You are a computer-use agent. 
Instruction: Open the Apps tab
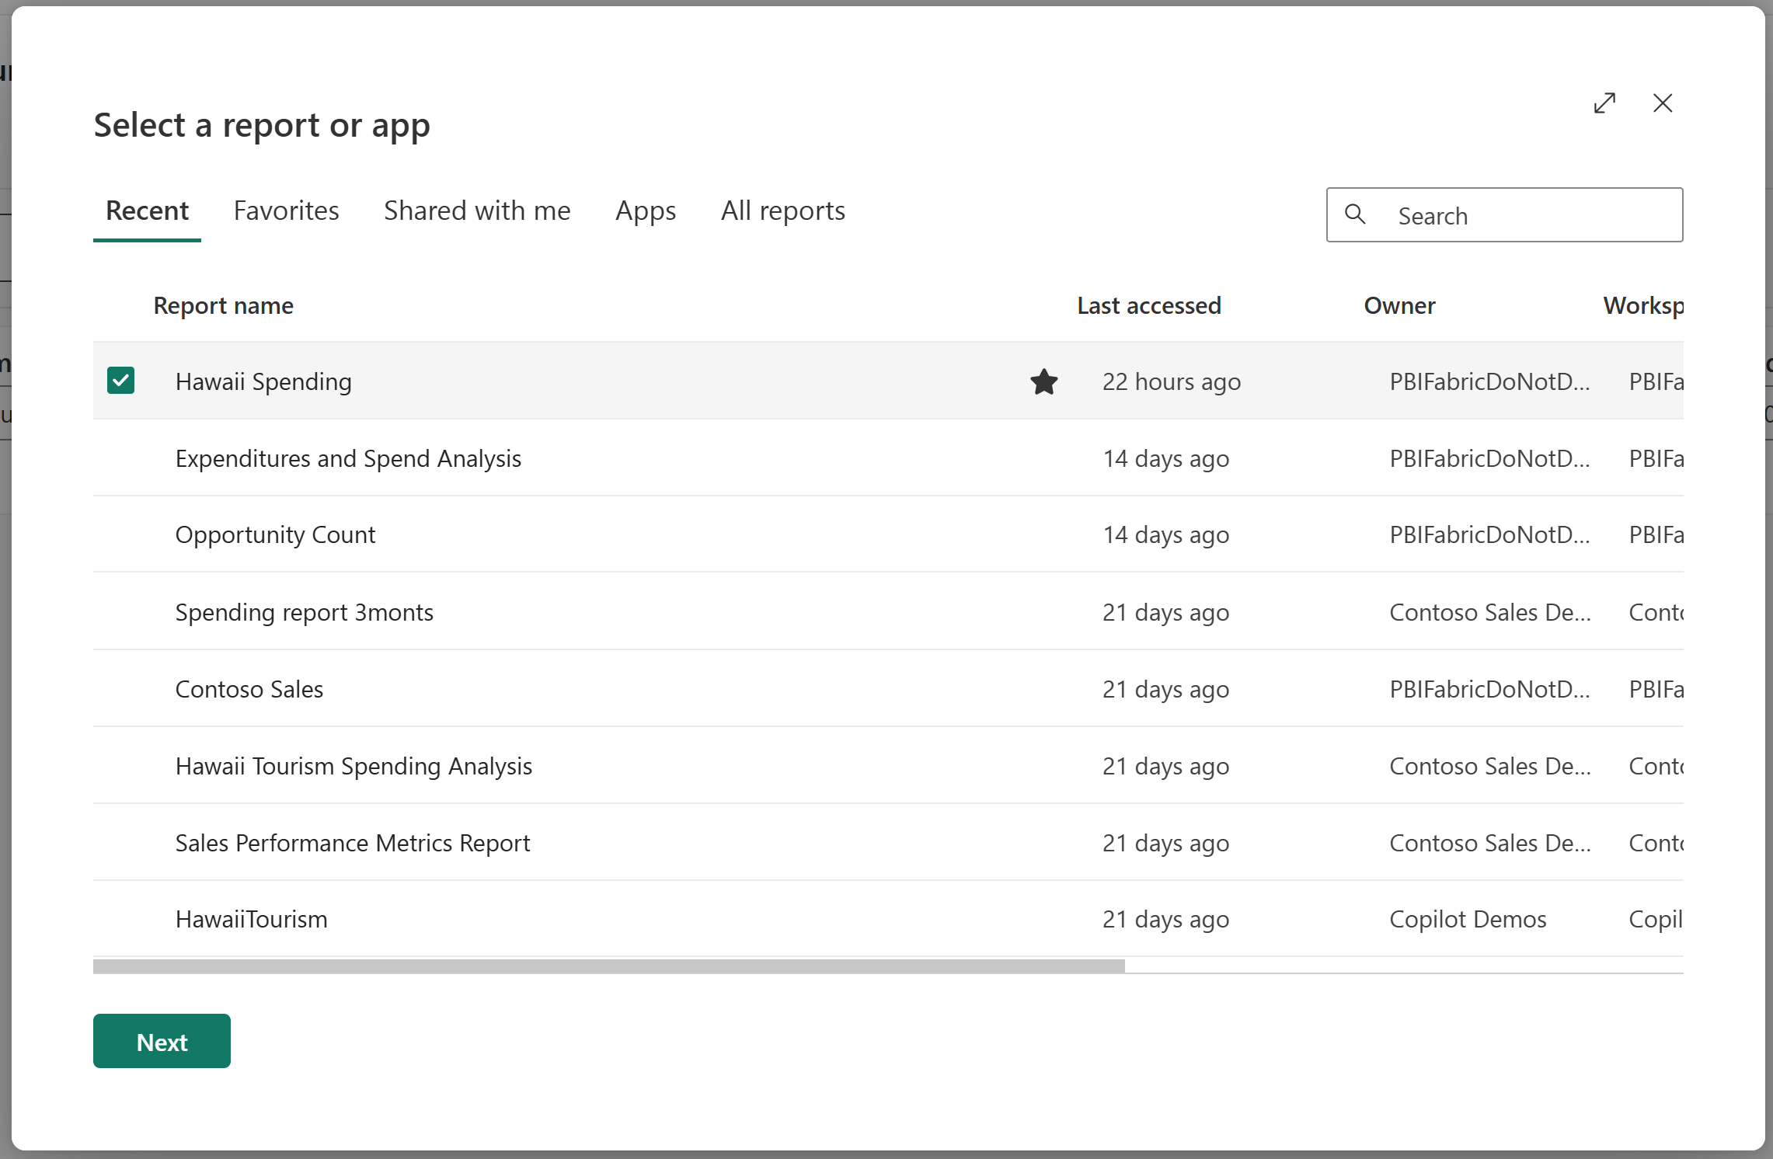pos(646,210)
